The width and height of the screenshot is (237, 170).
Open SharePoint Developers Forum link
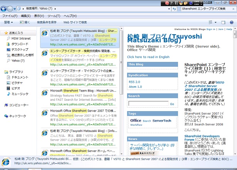coord(202,138)
